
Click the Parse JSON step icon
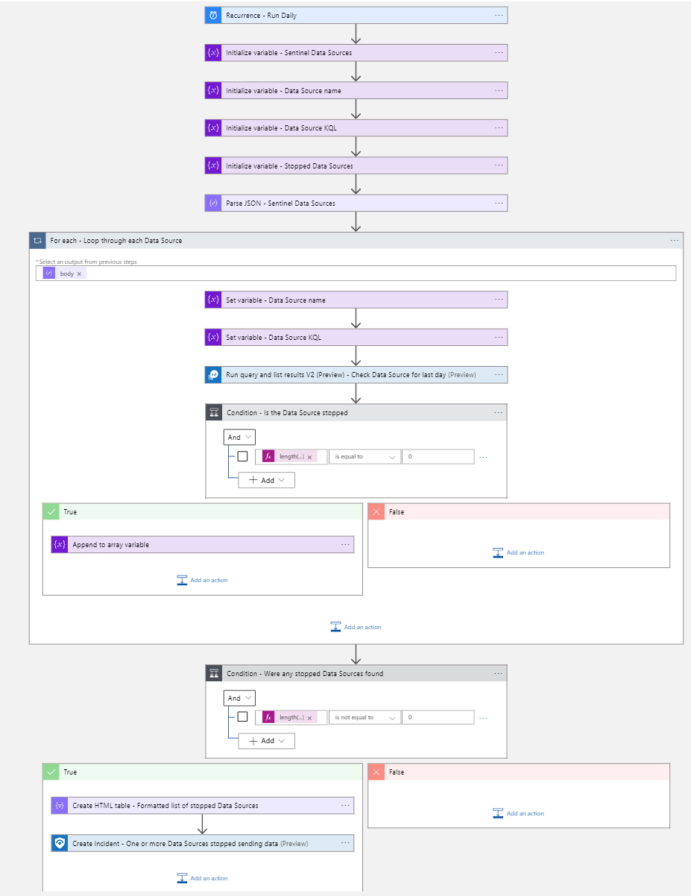tap(213, 203)
